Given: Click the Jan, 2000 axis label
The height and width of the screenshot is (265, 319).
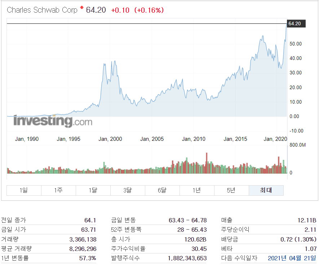Looking at the screenshot, I should (x=110, y=139).
